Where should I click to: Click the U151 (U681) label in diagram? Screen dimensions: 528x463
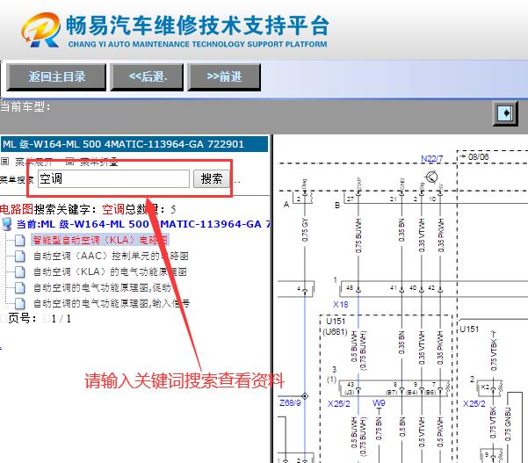pos(336,326)
